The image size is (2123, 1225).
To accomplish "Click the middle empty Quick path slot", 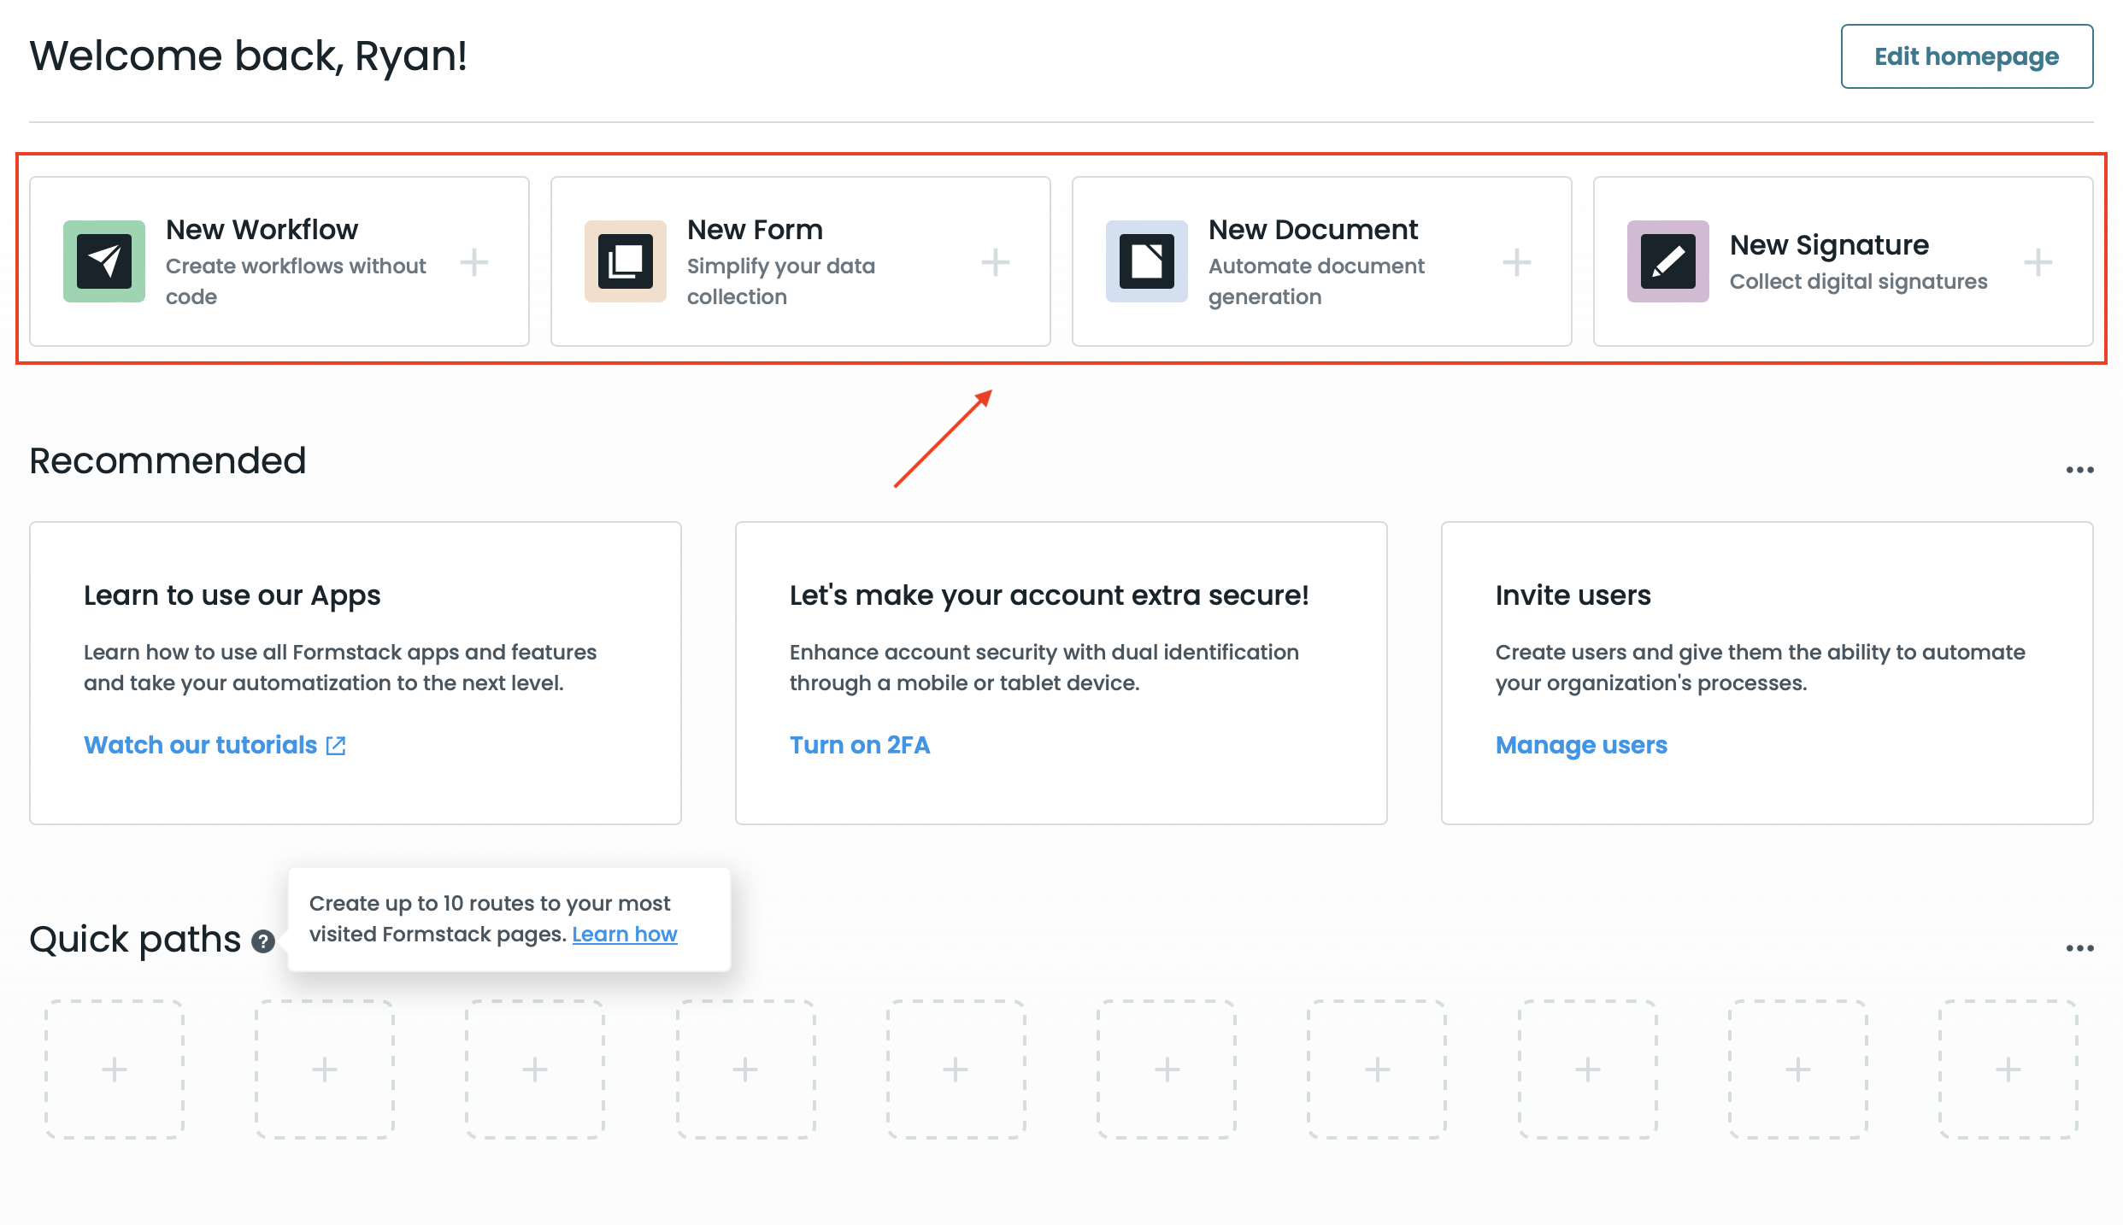I will pos(956,1069).
